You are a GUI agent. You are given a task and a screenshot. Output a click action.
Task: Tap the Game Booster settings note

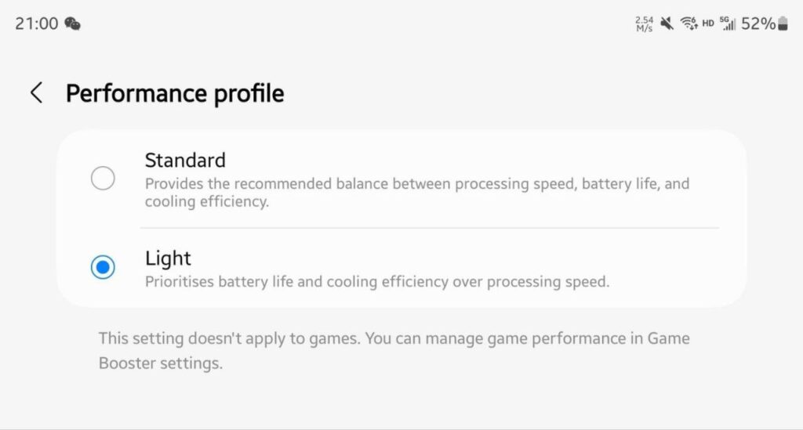click(394, 351)
